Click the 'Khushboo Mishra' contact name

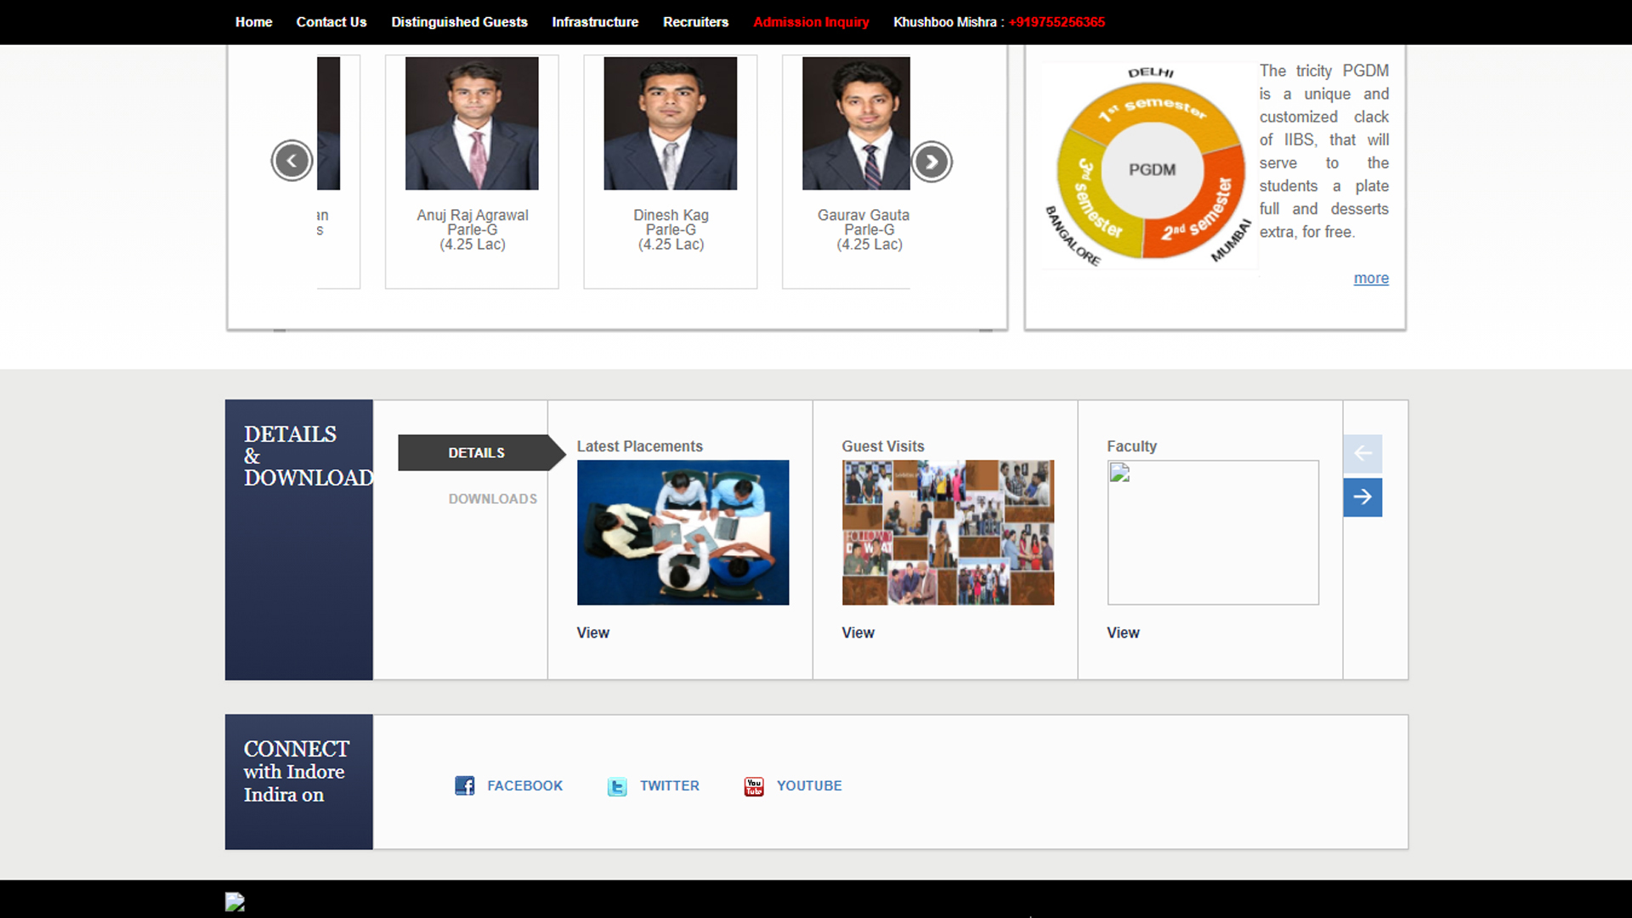[x=944, y=22]
